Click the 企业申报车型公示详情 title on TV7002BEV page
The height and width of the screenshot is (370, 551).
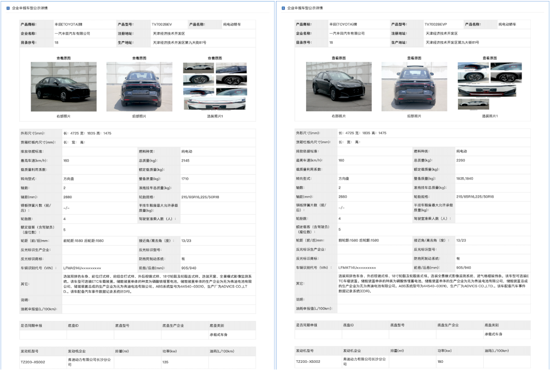[x=30, y=8]
